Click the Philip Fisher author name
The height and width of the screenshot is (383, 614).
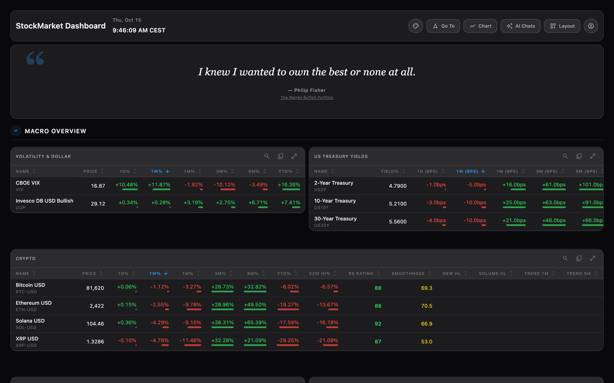coord(310,90)
